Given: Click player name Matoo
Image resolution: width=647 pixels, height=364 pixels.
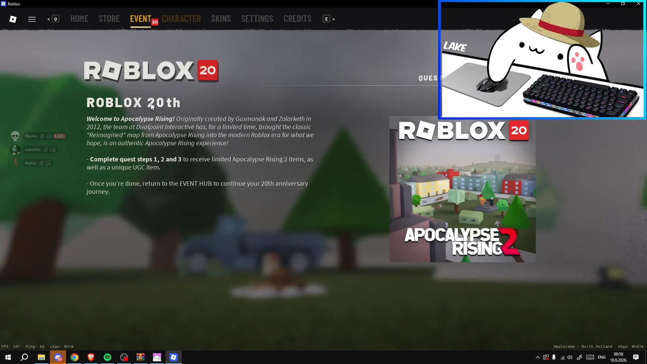Looking at the screenshot, I should click(x=31, y=163).
